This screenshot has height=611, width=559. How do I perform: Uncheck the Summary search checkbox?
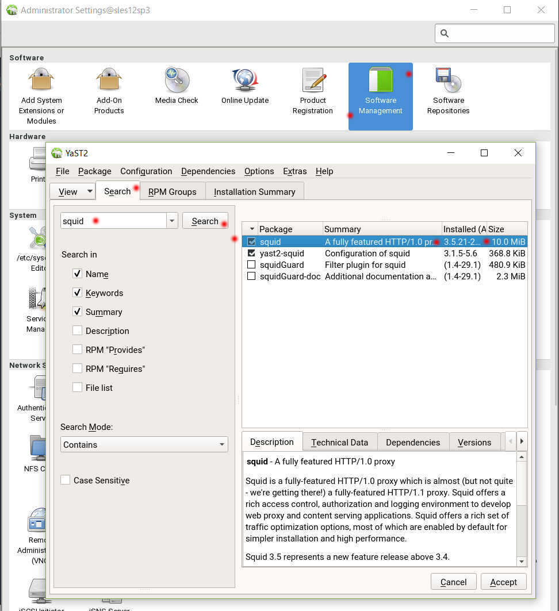[77, 312]
